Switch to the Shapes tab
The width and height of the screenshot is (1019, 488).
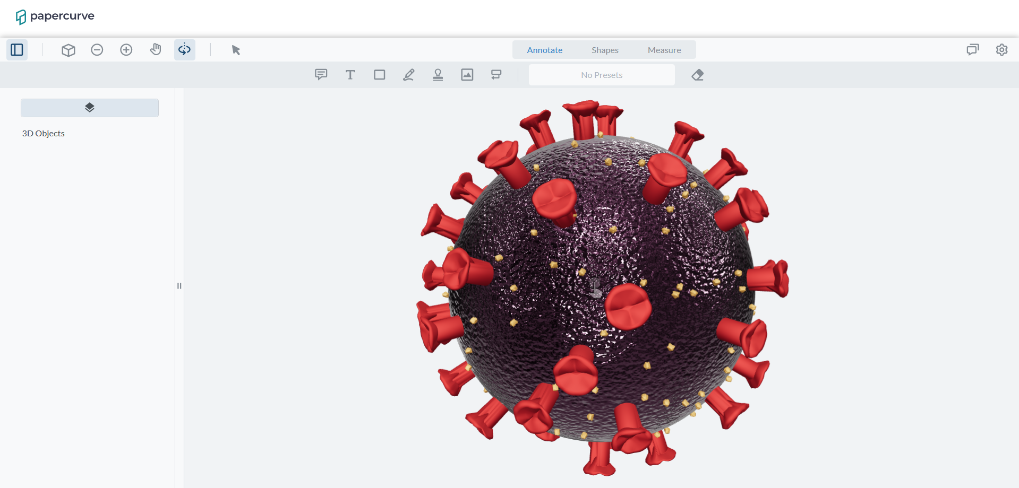[x=605, y=49]
